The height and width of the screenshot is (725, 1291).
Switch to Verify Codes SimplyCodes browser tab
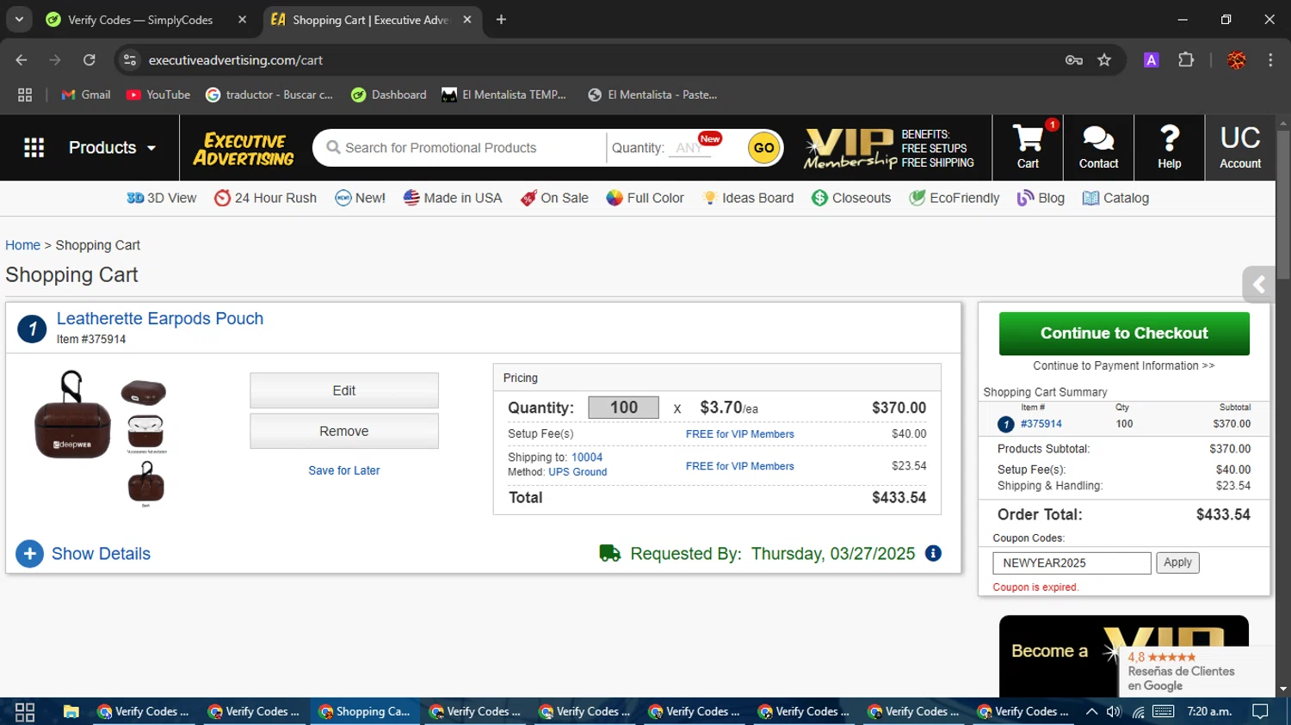coord(140,20)
